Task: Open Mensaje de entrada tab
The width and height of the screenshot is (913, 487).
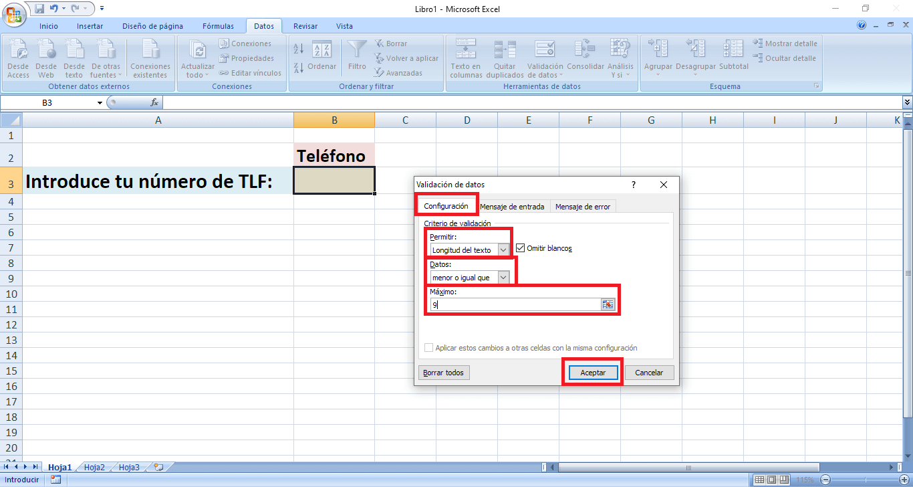Action: [x=512, y=207]
